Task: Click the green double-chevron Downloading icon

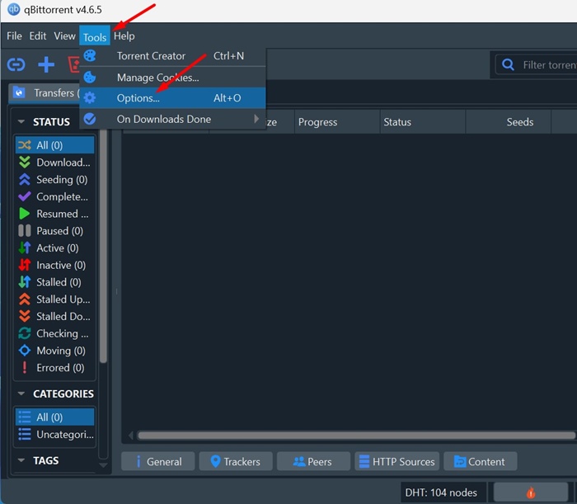Action: coord(25,162)
